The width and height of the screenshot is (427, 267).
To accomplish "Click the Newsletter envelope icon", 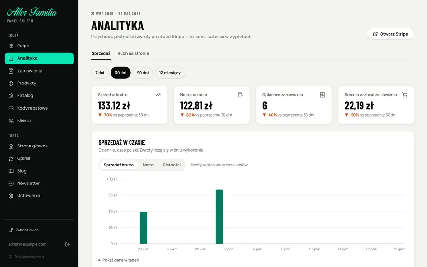I will [x=11, y=184].
